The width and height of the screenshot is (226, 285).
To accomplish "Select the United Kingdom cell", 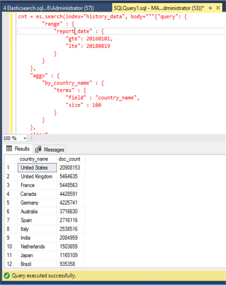I will coord(37,177).
